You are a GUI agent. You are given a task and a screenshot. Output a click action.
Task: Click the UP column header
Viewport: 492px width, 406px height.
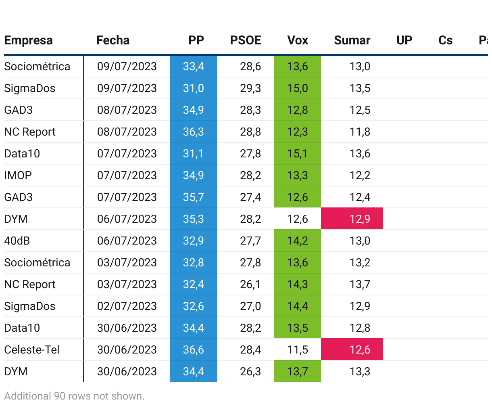point(404,40)
